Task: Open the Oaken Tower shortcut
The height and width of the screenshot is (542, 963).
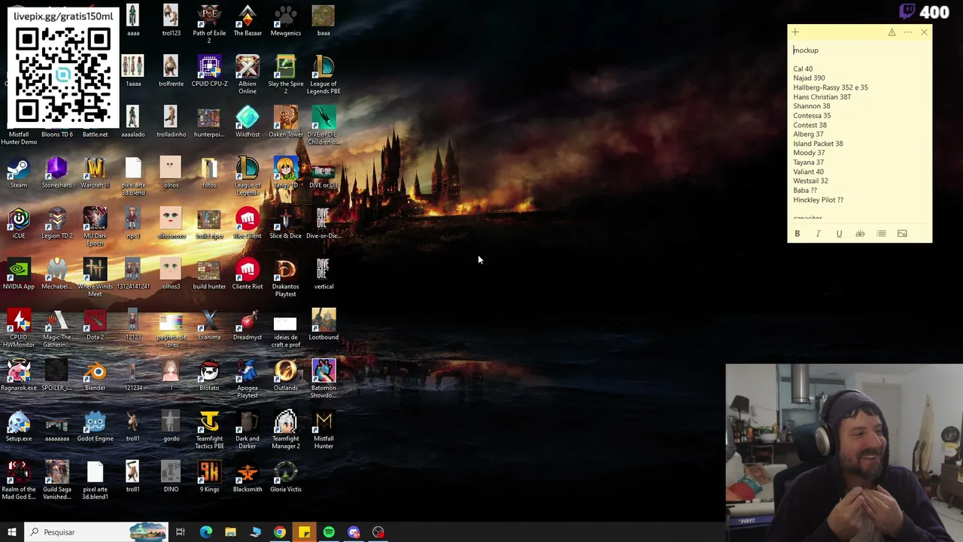Action: [286, 122]
